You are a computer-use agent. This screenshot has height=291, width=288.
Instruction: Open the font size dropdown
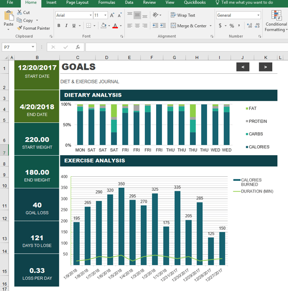coord(105,15)
